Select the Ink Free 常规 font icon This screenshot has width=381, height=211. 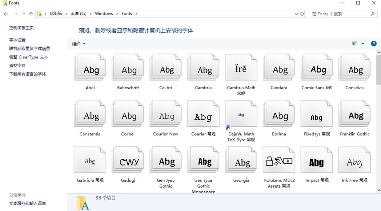click(x=355, y=160)
